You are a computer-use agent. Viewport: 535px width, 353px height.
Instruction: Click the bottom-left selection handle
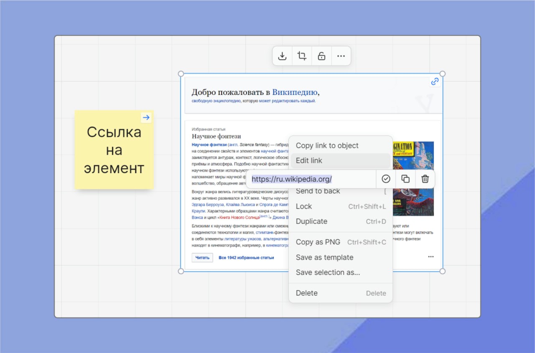pos(181,271)
